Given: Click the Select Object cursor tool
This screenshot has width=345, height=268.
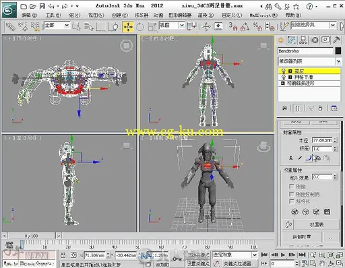Looking at the screenshot, I should 76,26.
